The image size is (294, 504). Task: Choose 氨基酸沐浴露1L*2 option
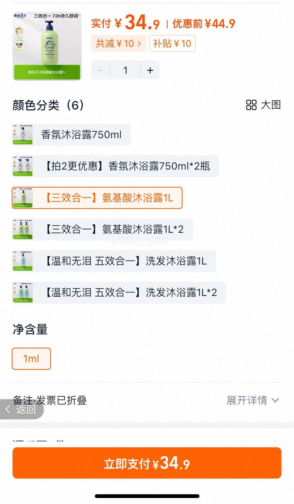coord(114,229)
